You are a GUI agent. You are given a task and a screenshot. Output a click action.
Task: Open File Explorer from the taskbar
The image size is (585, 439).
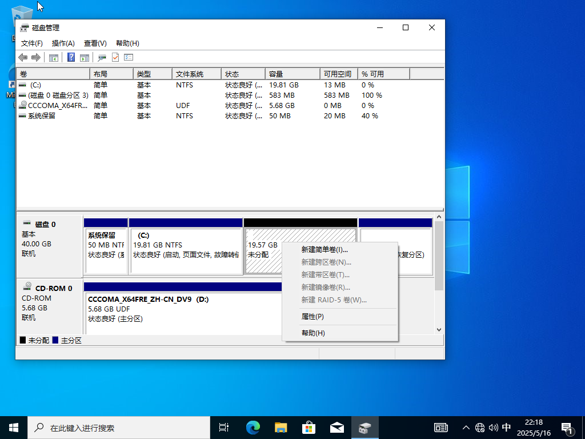[281, 428]
